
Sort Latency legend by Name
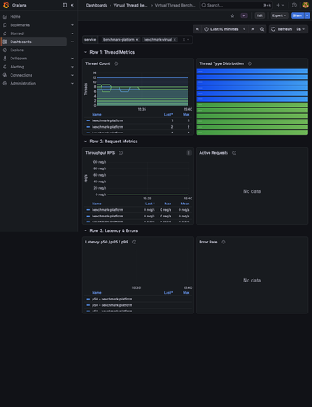click(97, 293)
